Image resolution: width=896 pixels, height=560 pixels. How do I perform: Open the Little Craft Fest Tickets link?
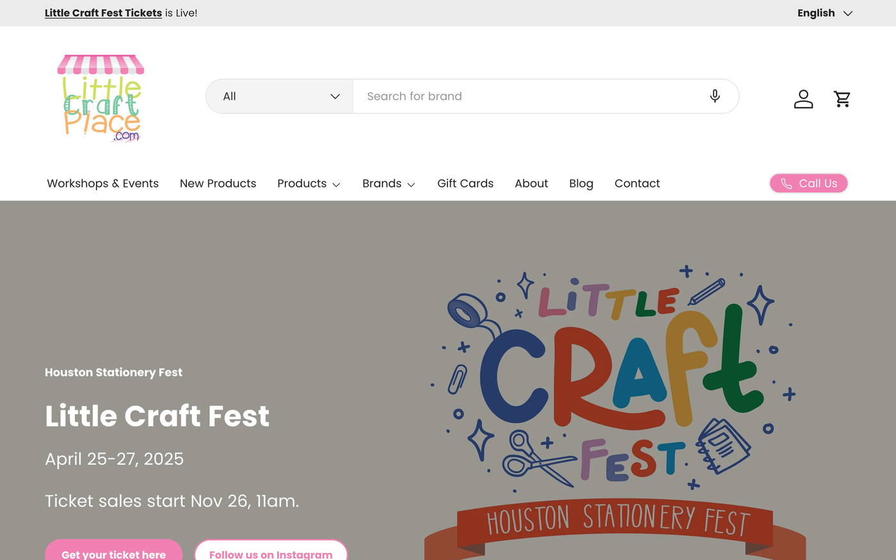pos(102,12)
